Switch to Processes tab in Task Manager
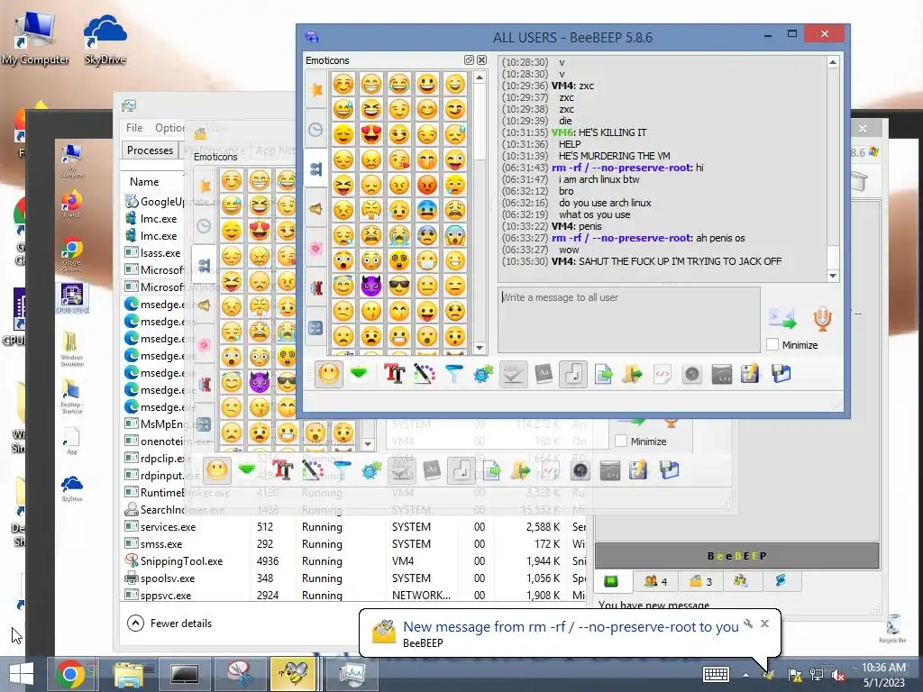923x692 pixels. [150, 150]
